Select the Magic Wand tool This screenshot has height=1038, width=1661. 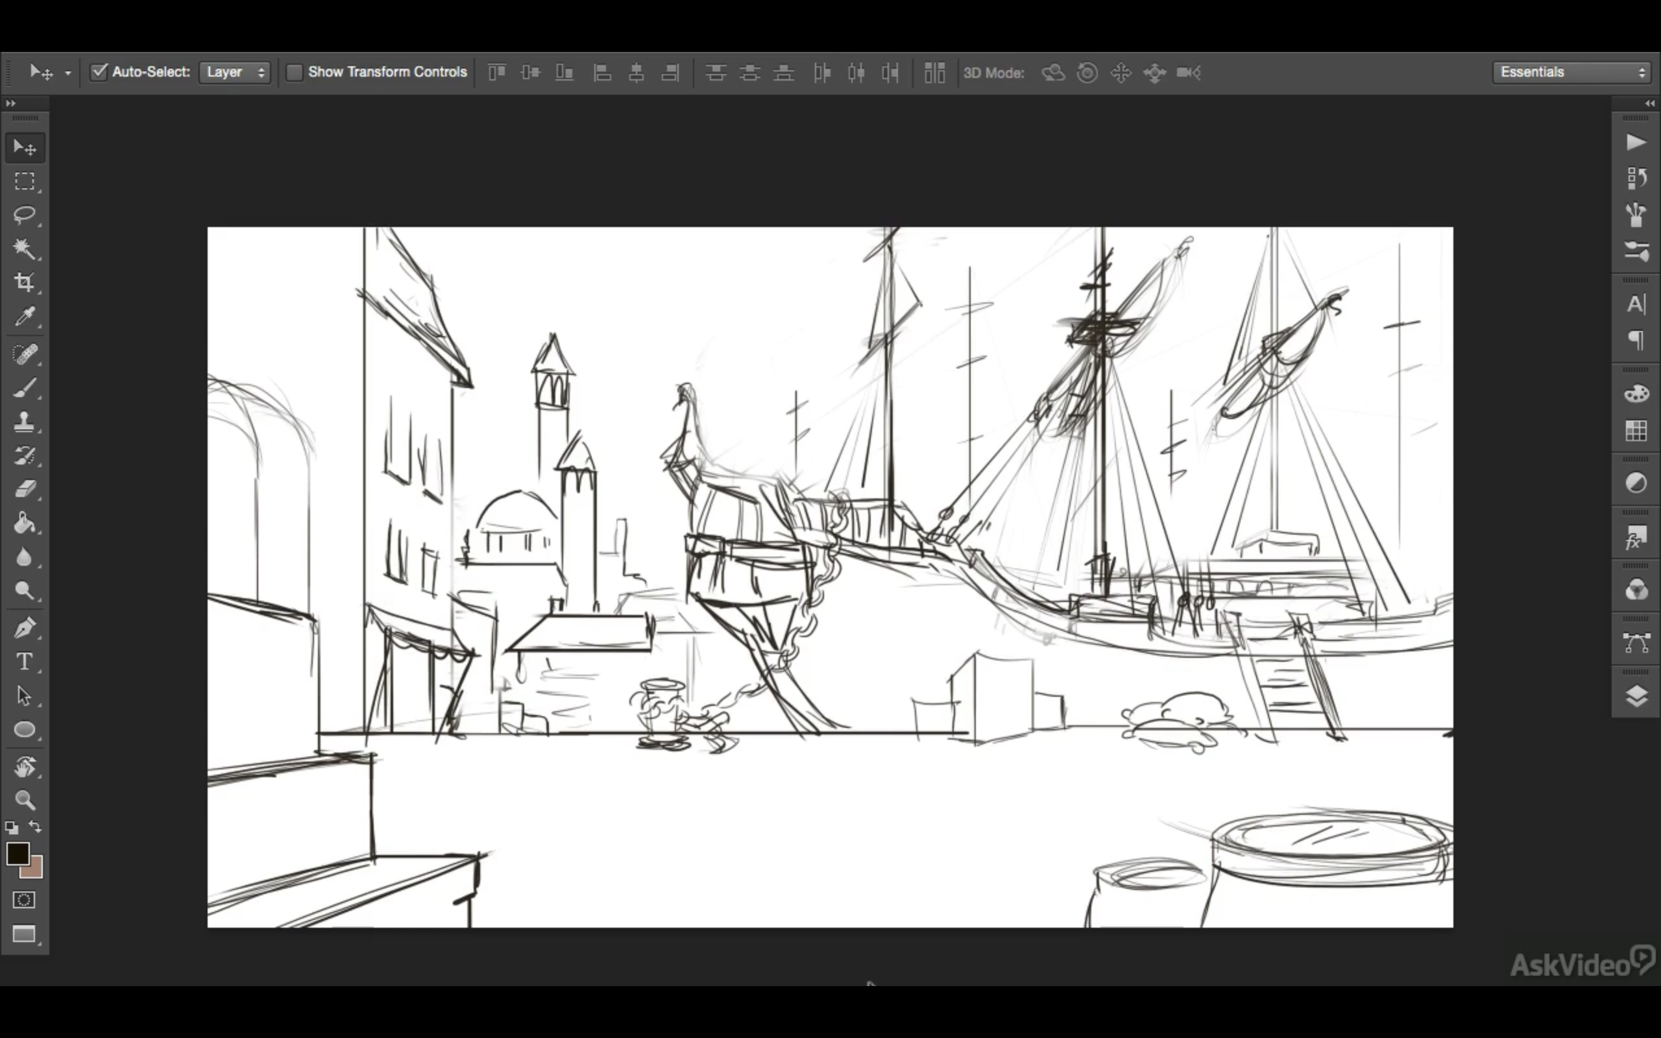click(x=25, y=248)
